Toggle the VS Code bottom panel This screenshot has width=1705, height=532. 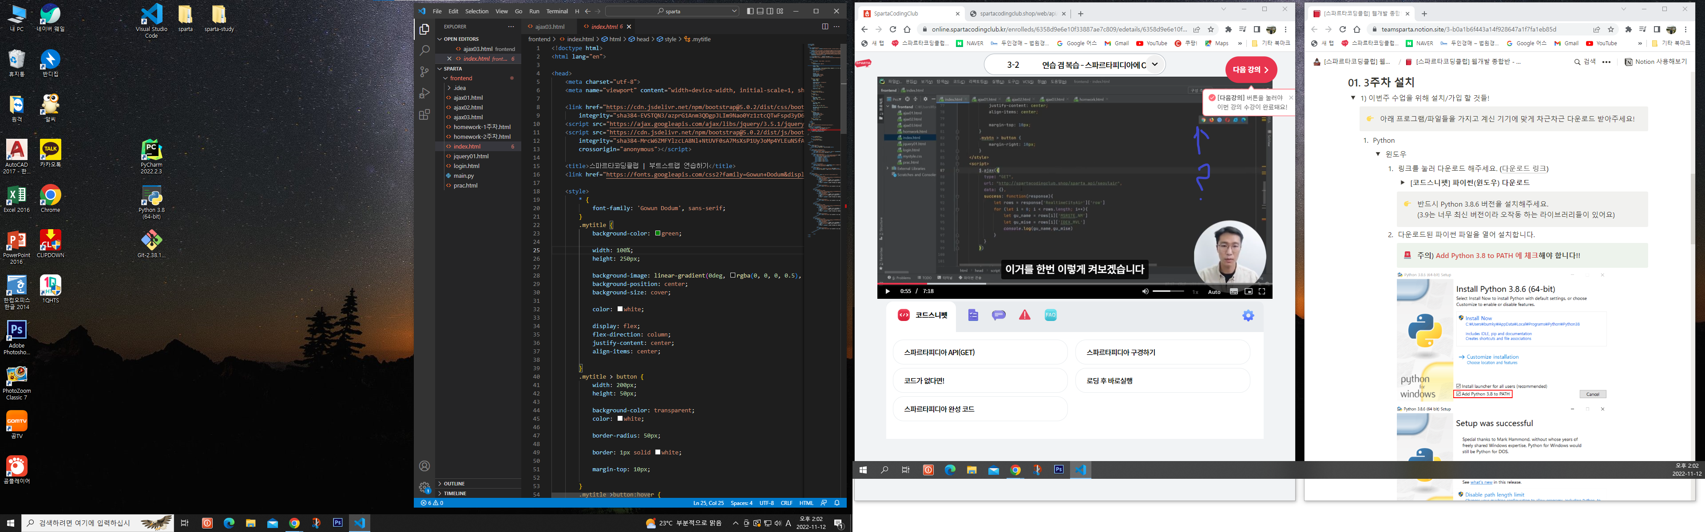click(760, 11)
